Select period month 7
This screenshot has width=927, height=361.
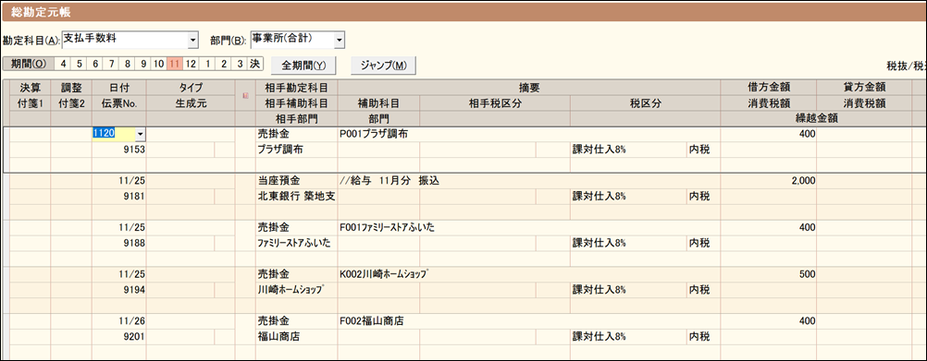pos(110,64)
